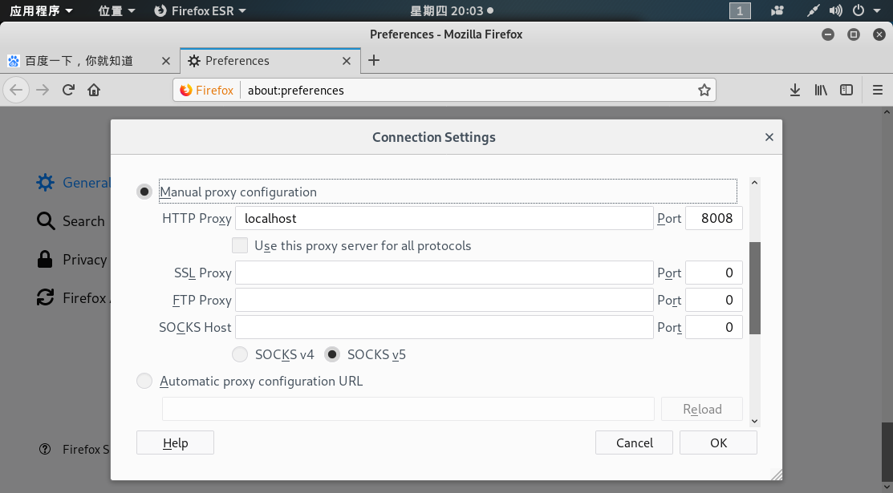The width and height of the screenshot is (893, 493).
Task: Open a new tab with plus icon
Action: point(374,60)
